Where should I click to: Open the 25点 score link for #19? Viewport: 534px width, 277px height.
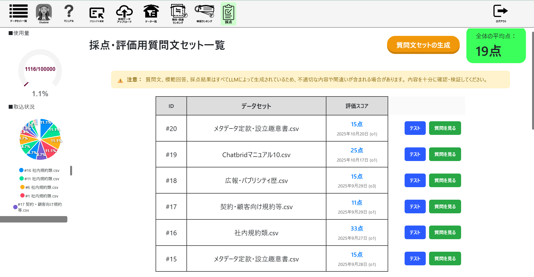(357, 150)
